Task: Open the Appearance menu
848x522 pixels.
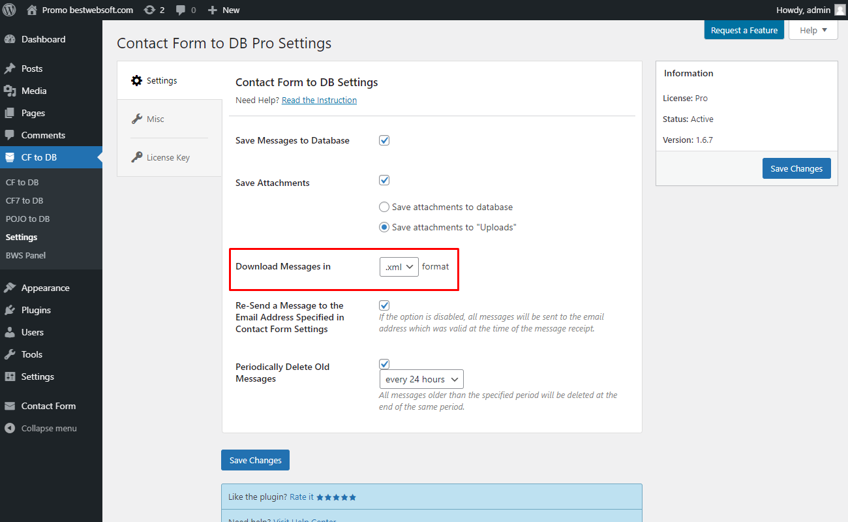Action: click(51, 288)
